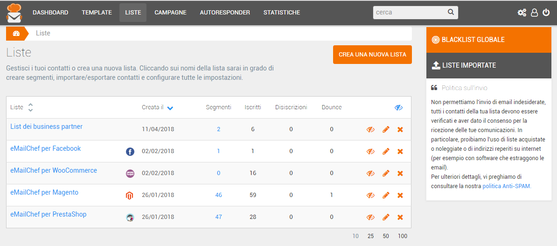Toggle the blue eye icon in table header
Screen dimensions: 557x246
[x=398, y=107]
